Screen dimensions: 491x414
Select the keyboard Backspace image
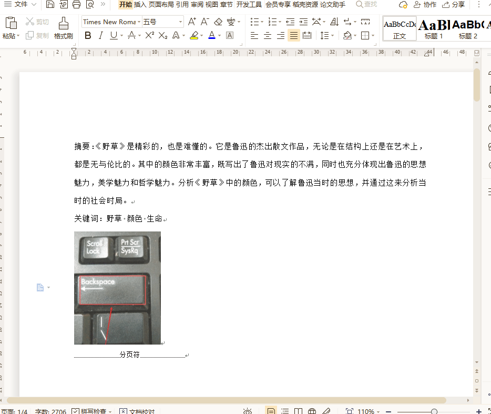pyautogui.click(x=117, y=288)
